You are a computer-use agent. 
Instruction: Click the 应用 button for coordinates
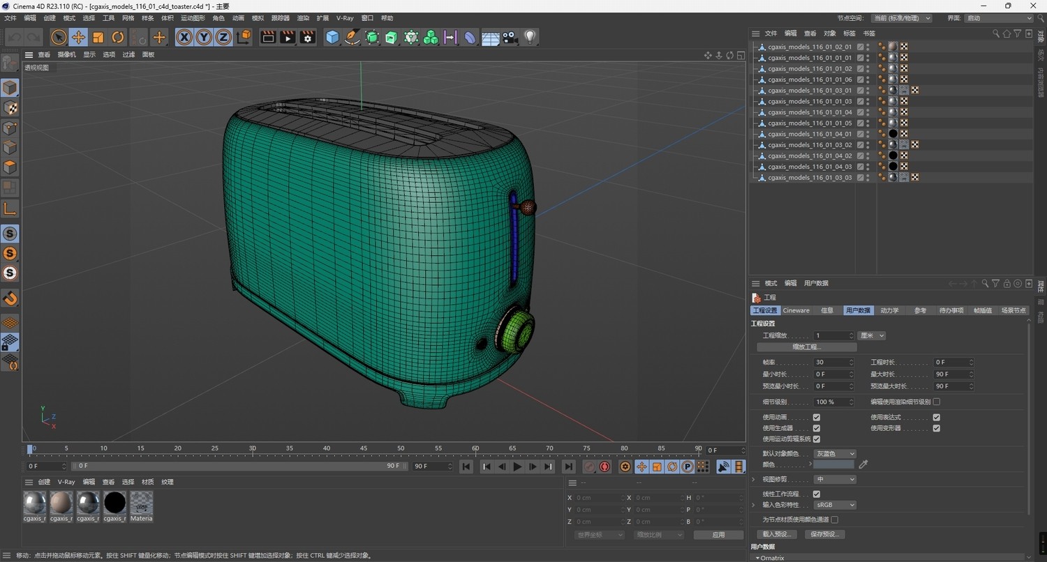(718, 534)
